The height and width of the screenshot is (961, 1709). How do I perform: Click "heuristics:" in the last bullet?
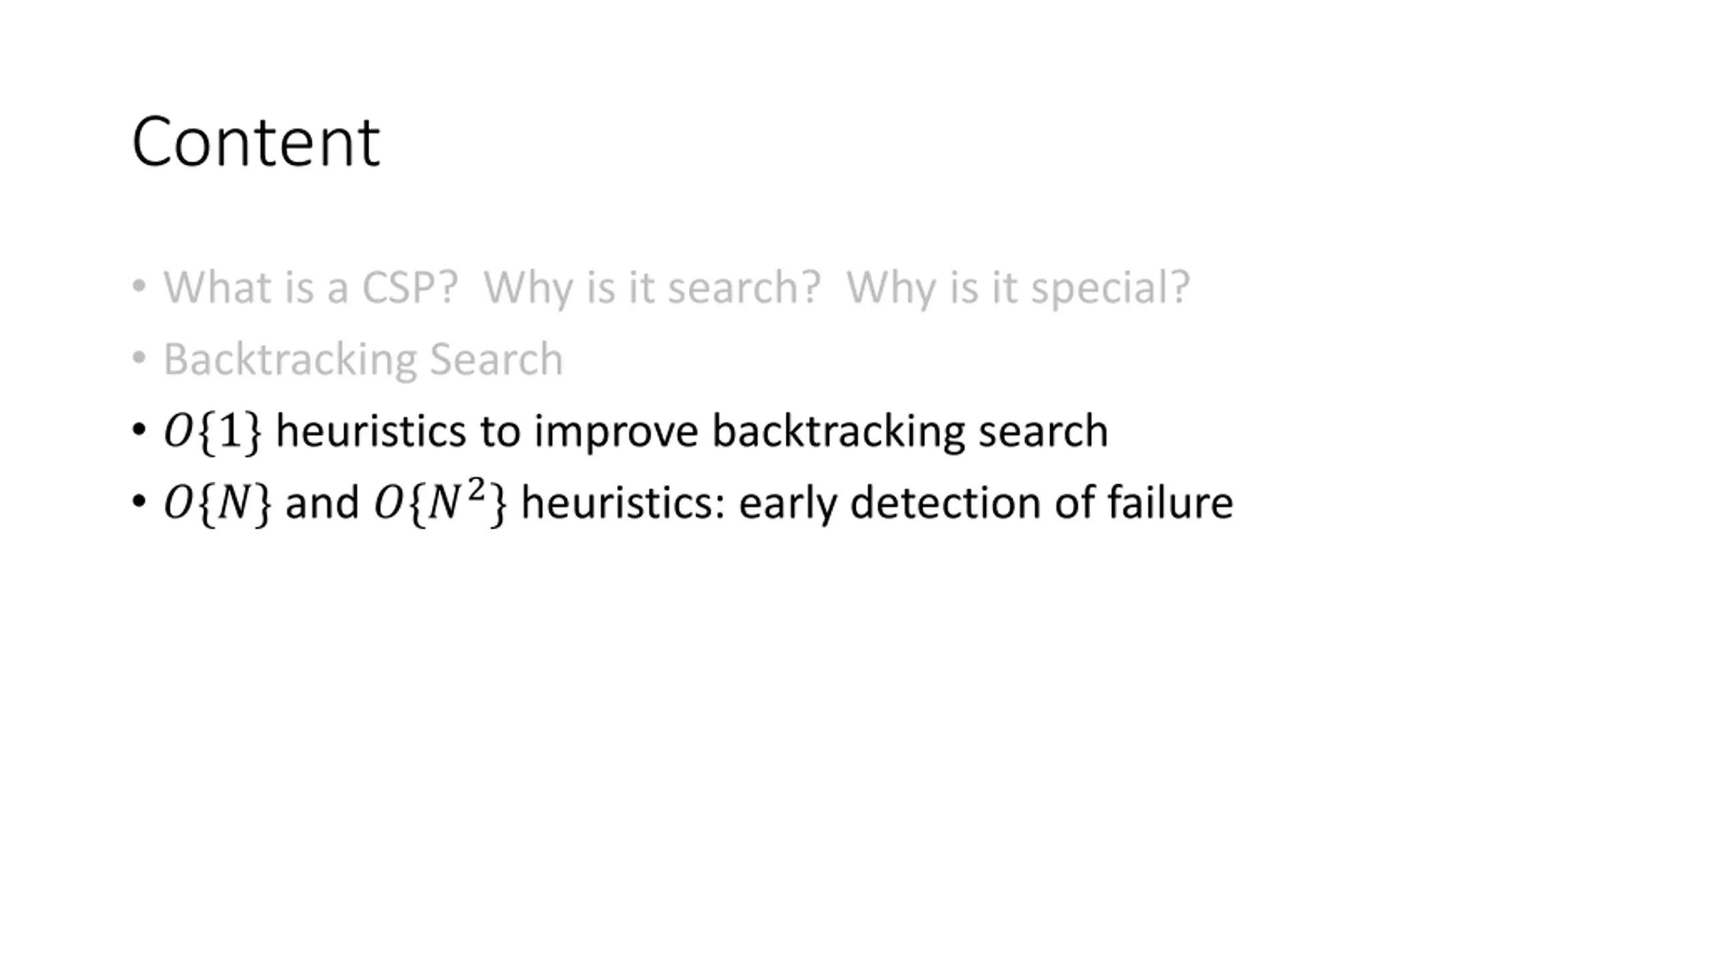coord(623,503)
